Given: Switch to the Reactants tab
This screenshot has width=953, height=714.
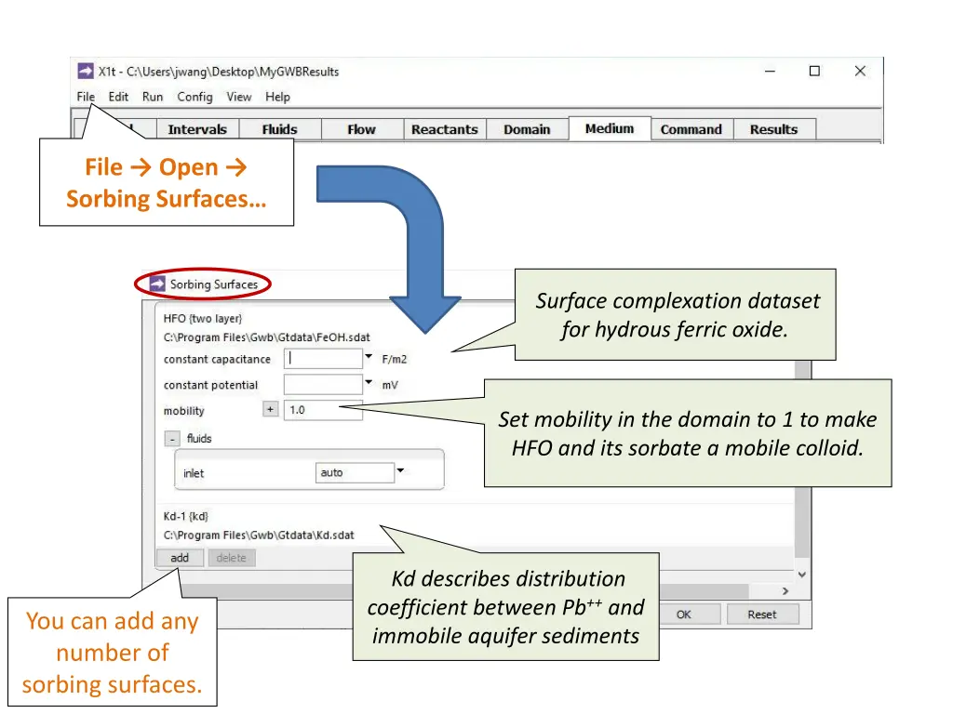Looking at the screenshot, I should pyautogui.click(x=444, y=129).
